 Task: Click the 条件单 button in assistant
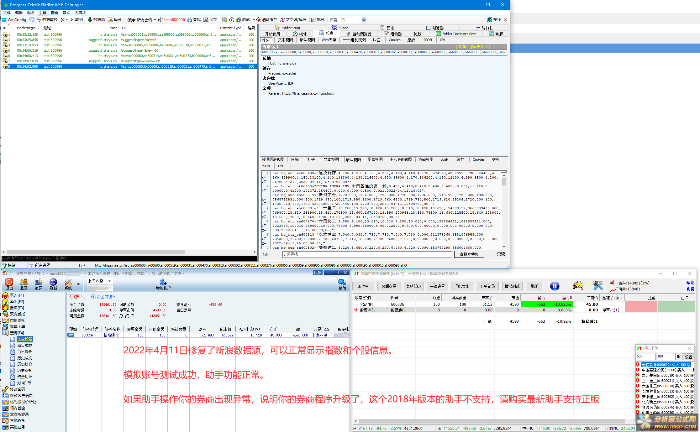pyautogui.click(x=363, y=286)
